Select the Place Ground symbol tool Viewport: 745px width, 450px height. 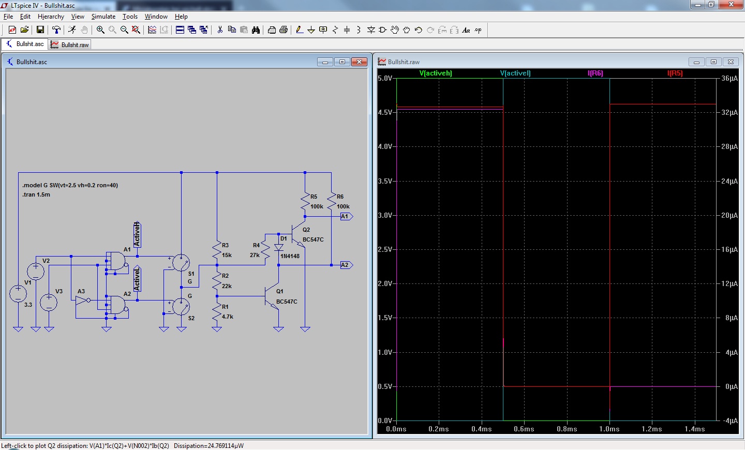coord(311,30)
